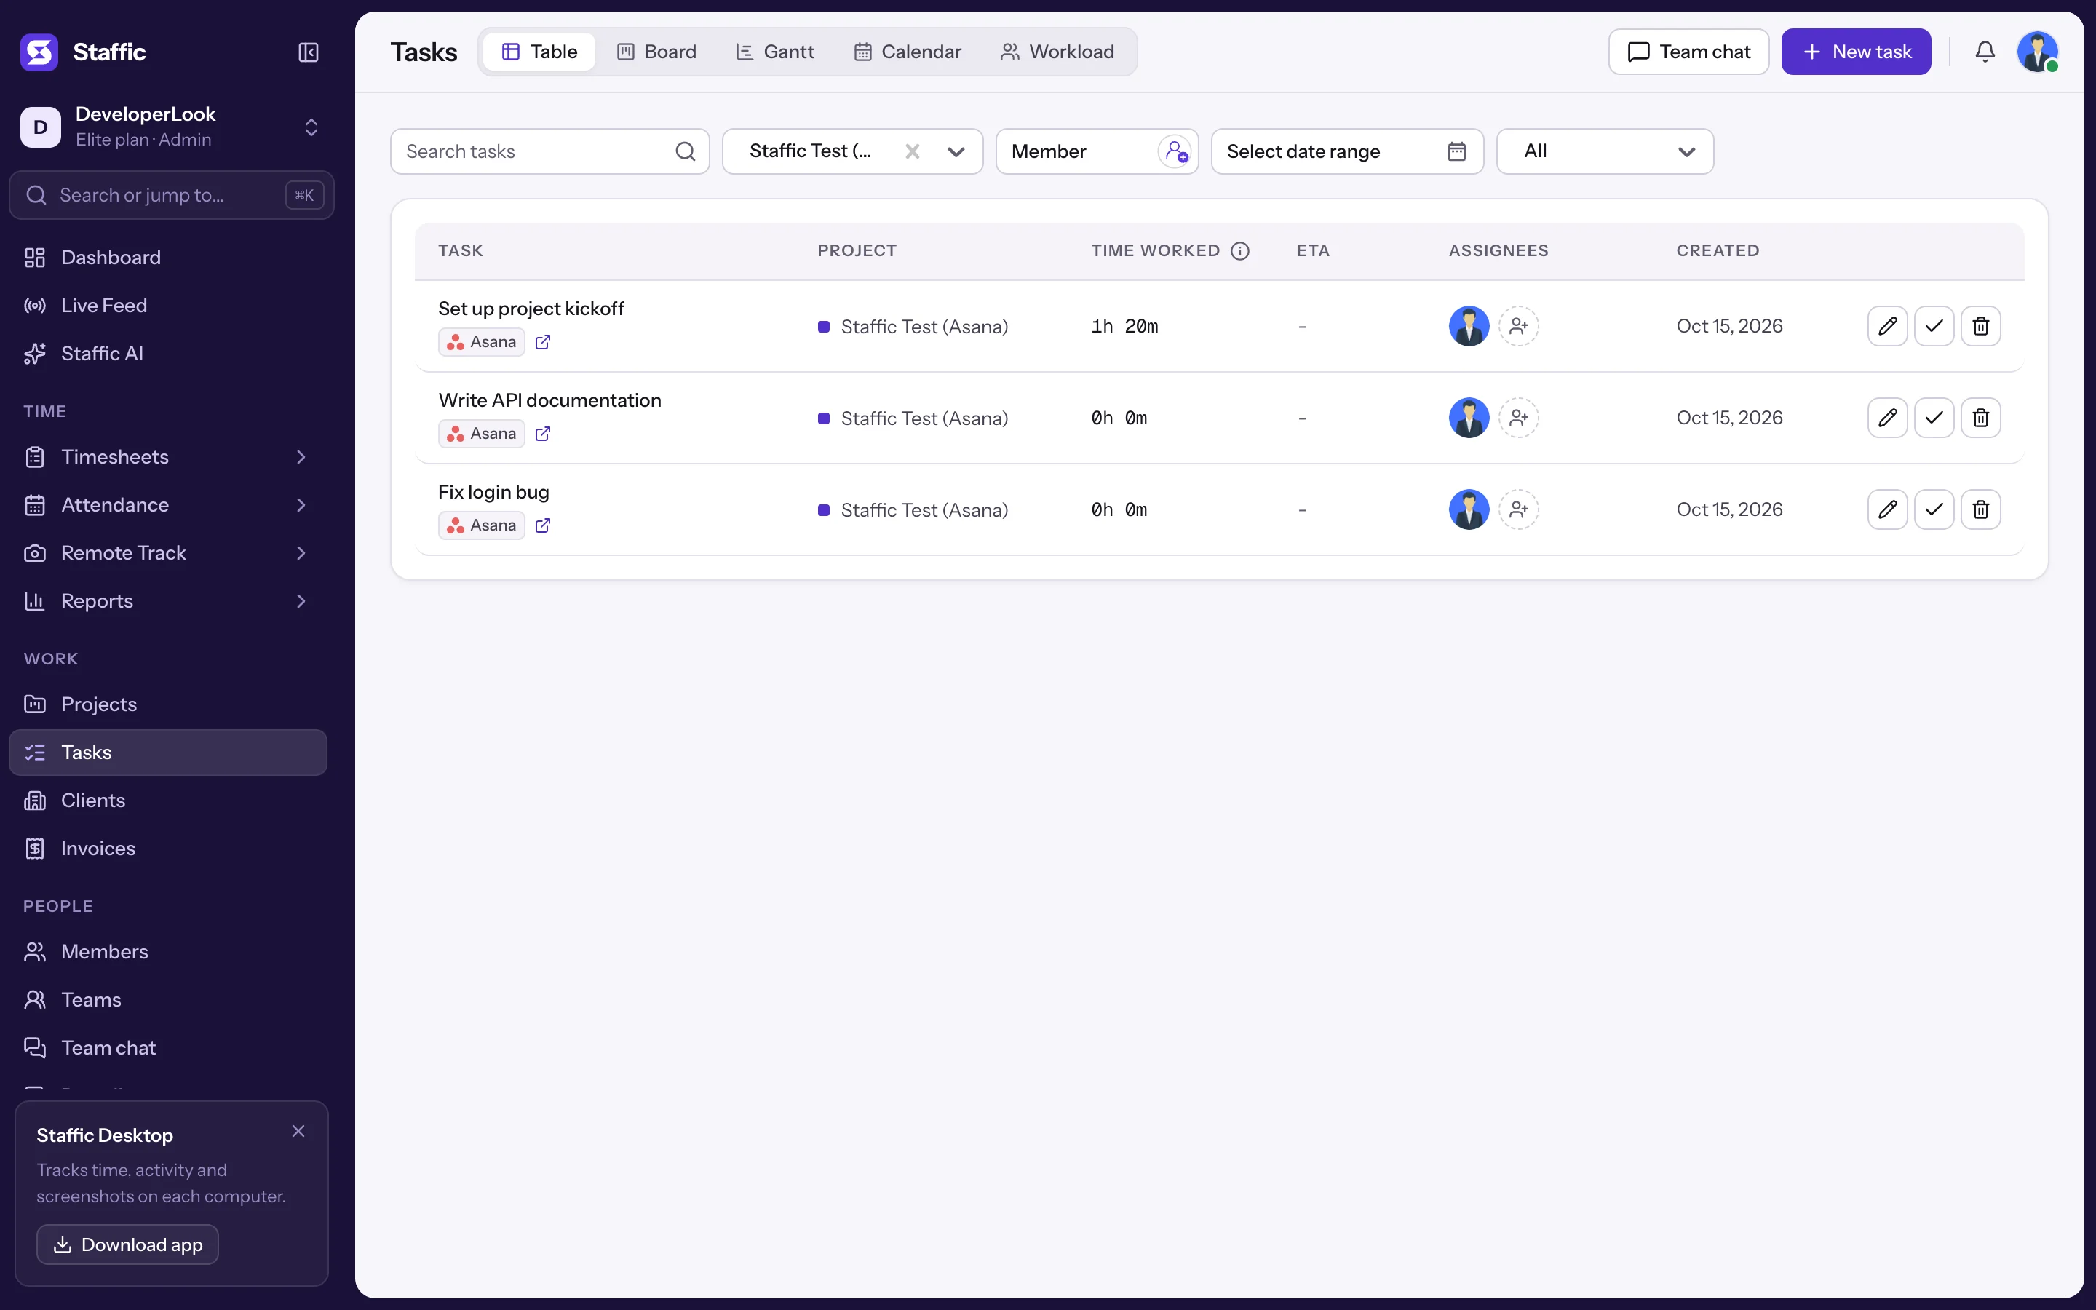Switch to Workload view tab
Viewport: 2096px width, 1310px height.
[x=1057, y=52]
